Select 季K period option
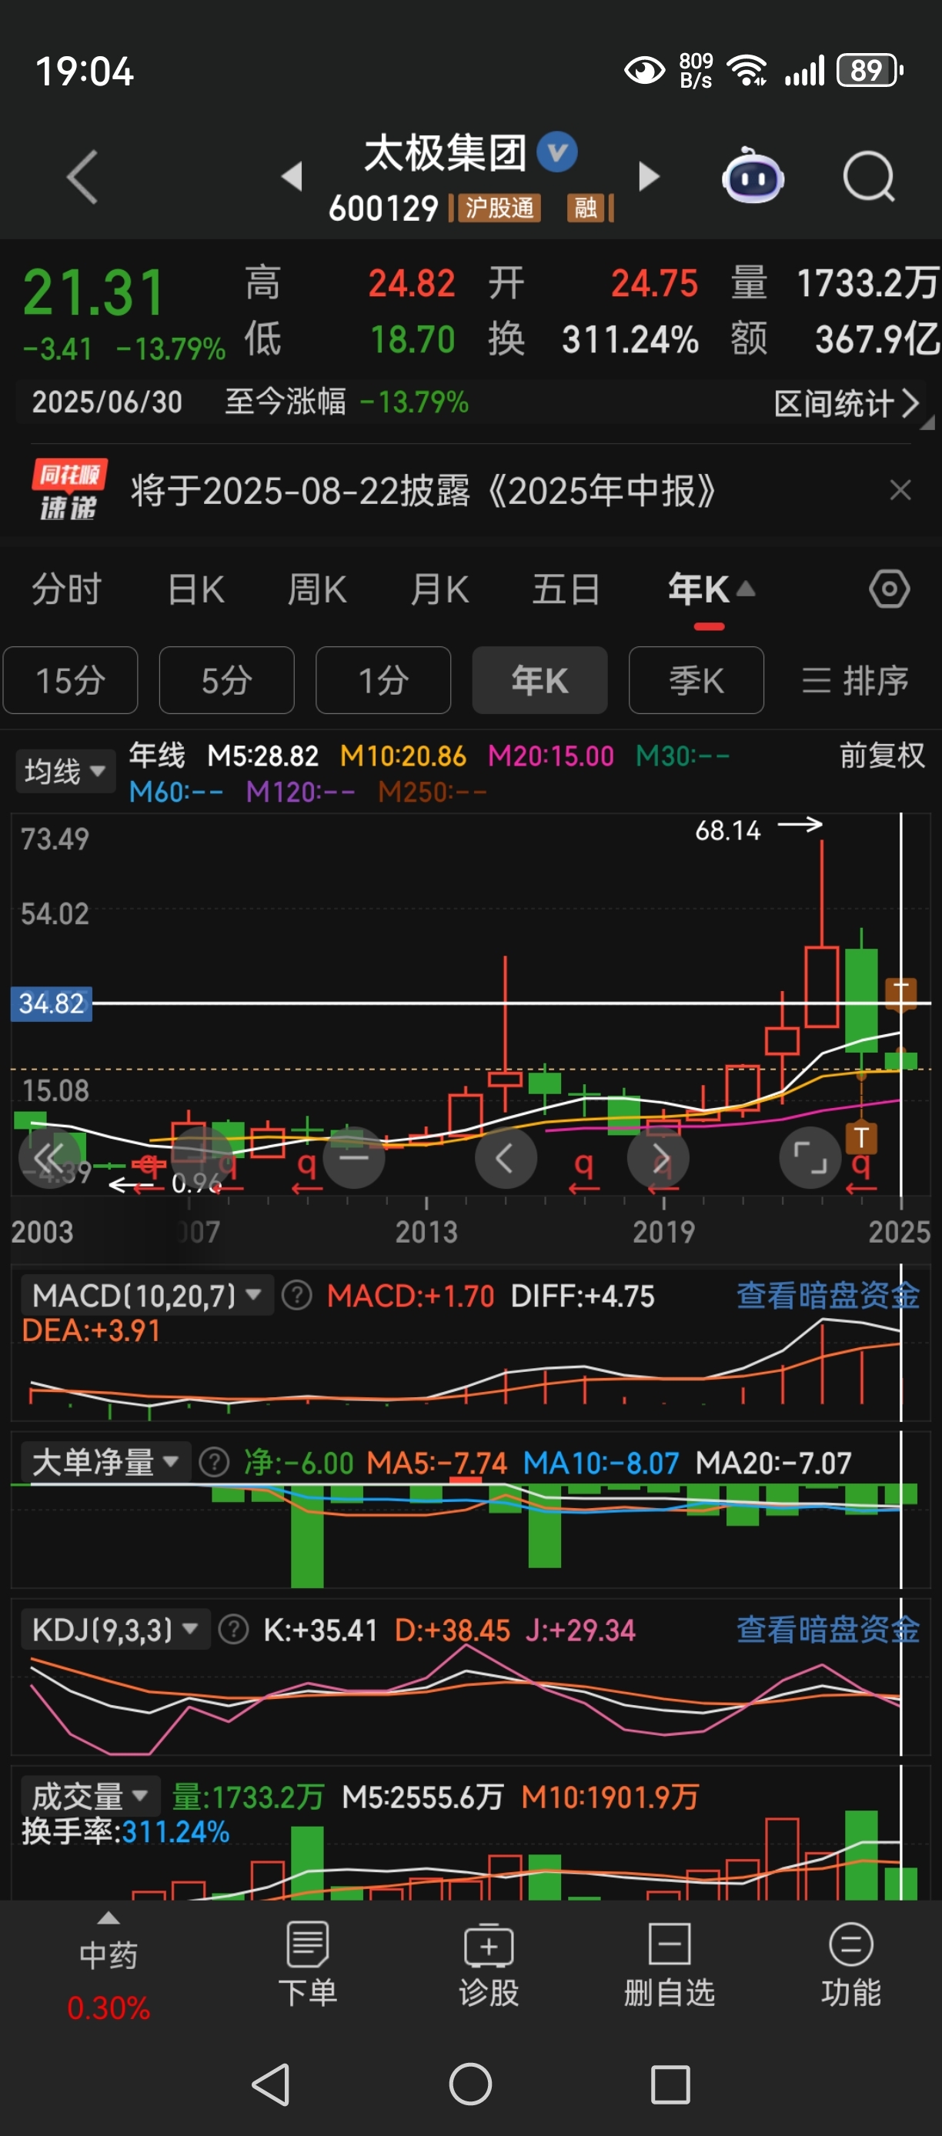 coord(696,680)
